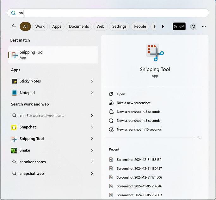The image size is (216, 200).
Task: Click the large Snipping Tool icon in preview pane
Action: pyautogui.click(x=155, y=52)
